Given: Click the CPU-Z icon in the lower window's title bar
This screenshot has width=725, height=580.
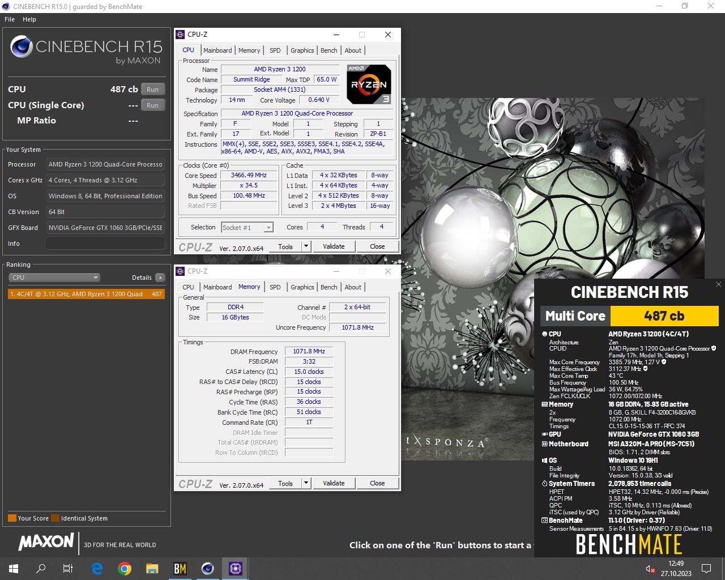Looking at the screenshot, I should click(180, 271).
